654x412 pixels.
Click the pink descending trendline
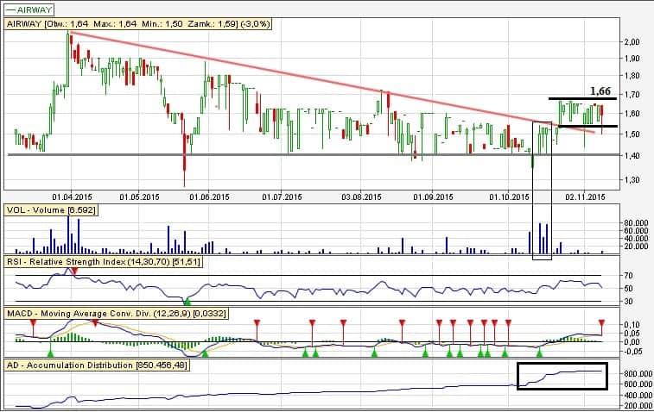(x=333, y=82)
